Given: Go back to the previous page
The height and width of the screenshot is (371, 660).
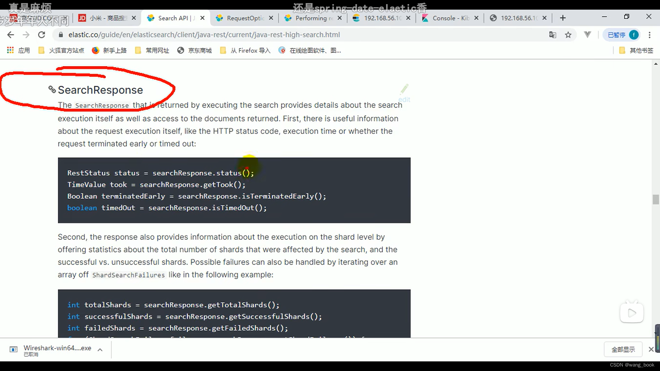Looking at the screenshot, I should click(11, 35).
